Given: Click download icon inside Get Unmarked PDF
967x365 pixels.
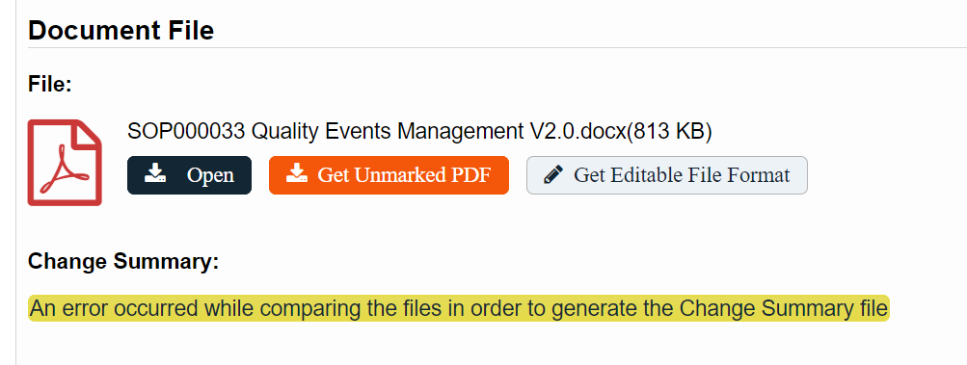Looking at the screenshot, I should pos(297,173).
